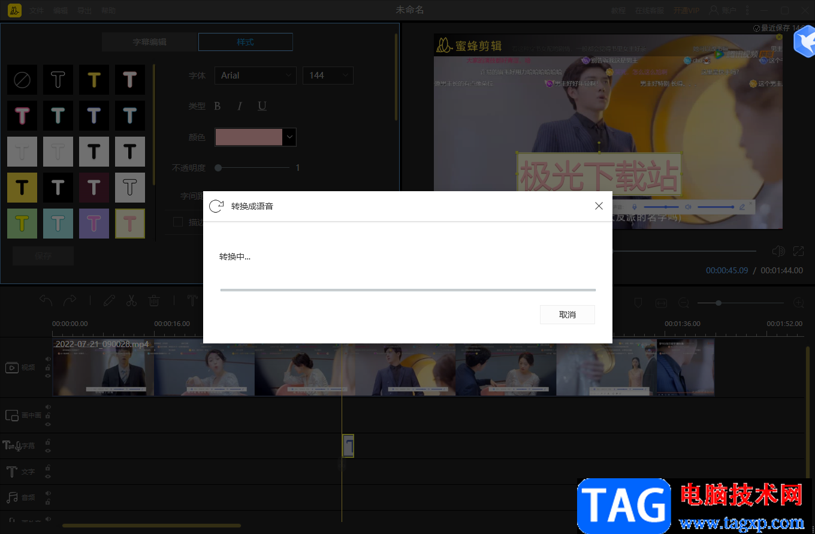Viewport: 815px width, 534px height.
Task: Click the trash delete icon
Action: [x=154, y=300]
